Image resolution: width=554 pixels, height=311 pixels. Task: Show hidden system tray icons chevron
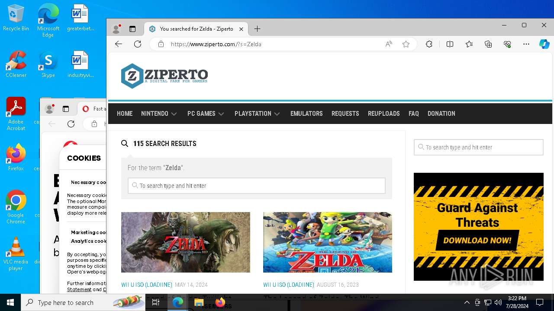467,303
